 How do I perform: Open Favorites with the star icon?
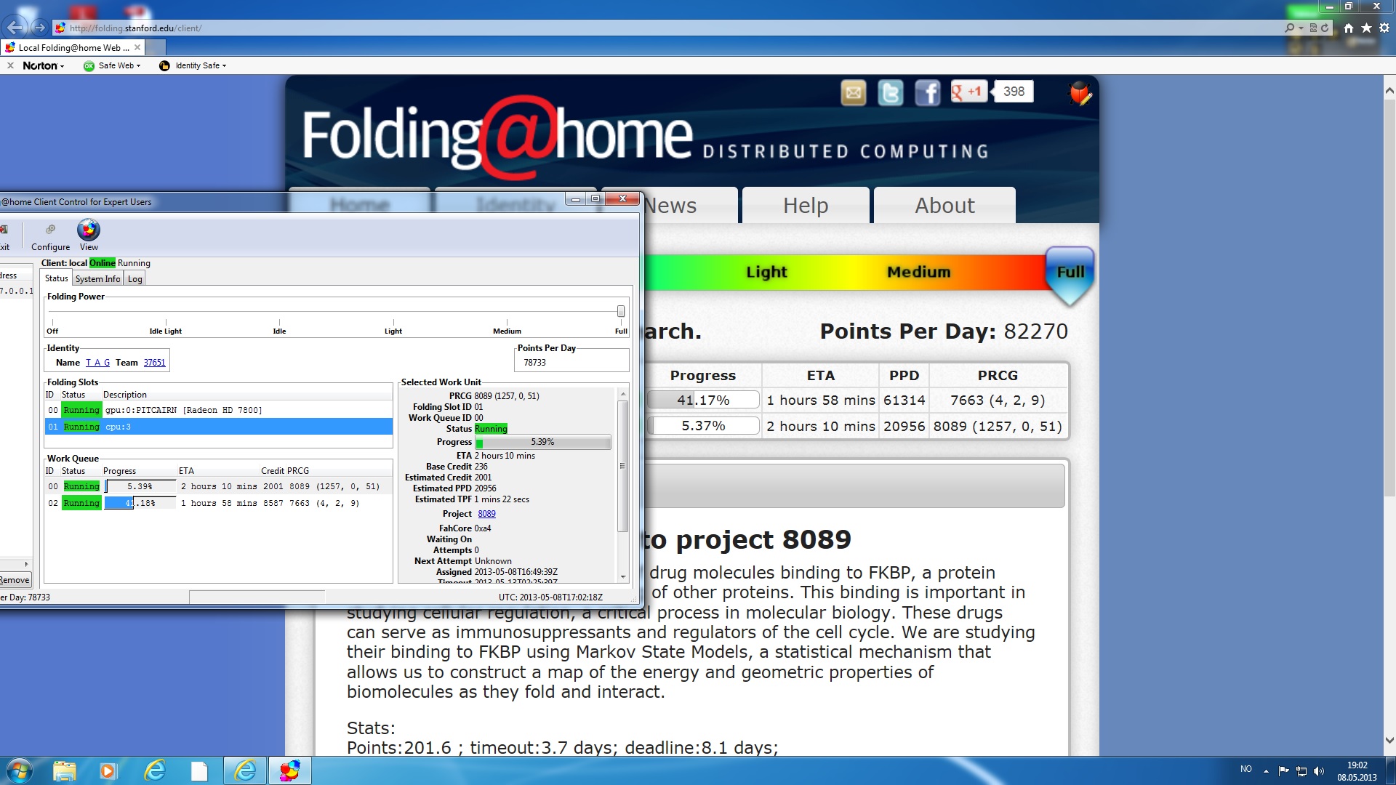coord(1366,28)
